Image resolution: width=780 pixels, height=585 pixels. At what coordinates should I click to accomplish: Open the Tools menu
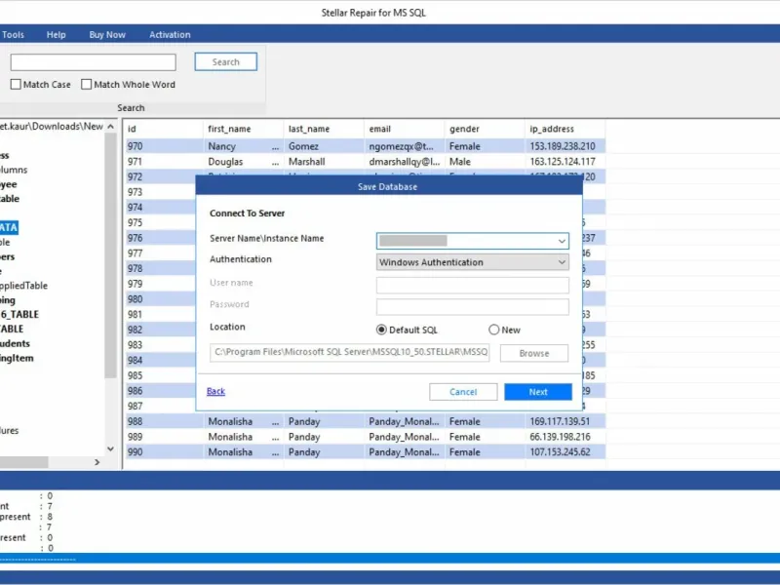click(x=14, y=35)
